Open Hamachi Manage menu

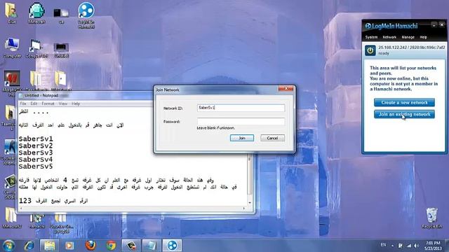(x=408, y=37)
